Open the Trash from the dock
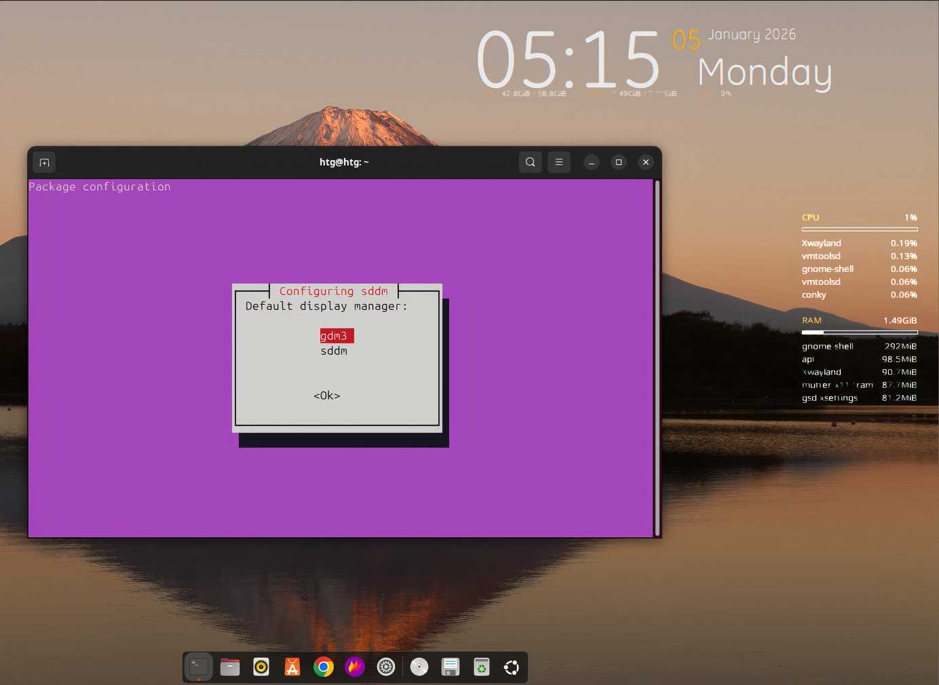 tap(481, 667)
